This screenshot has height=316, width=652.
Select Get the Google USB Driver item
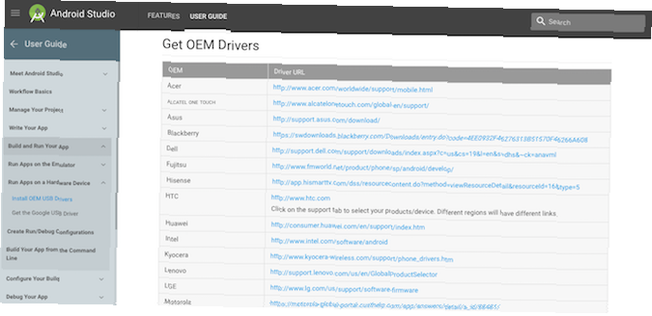coord(45,213)
